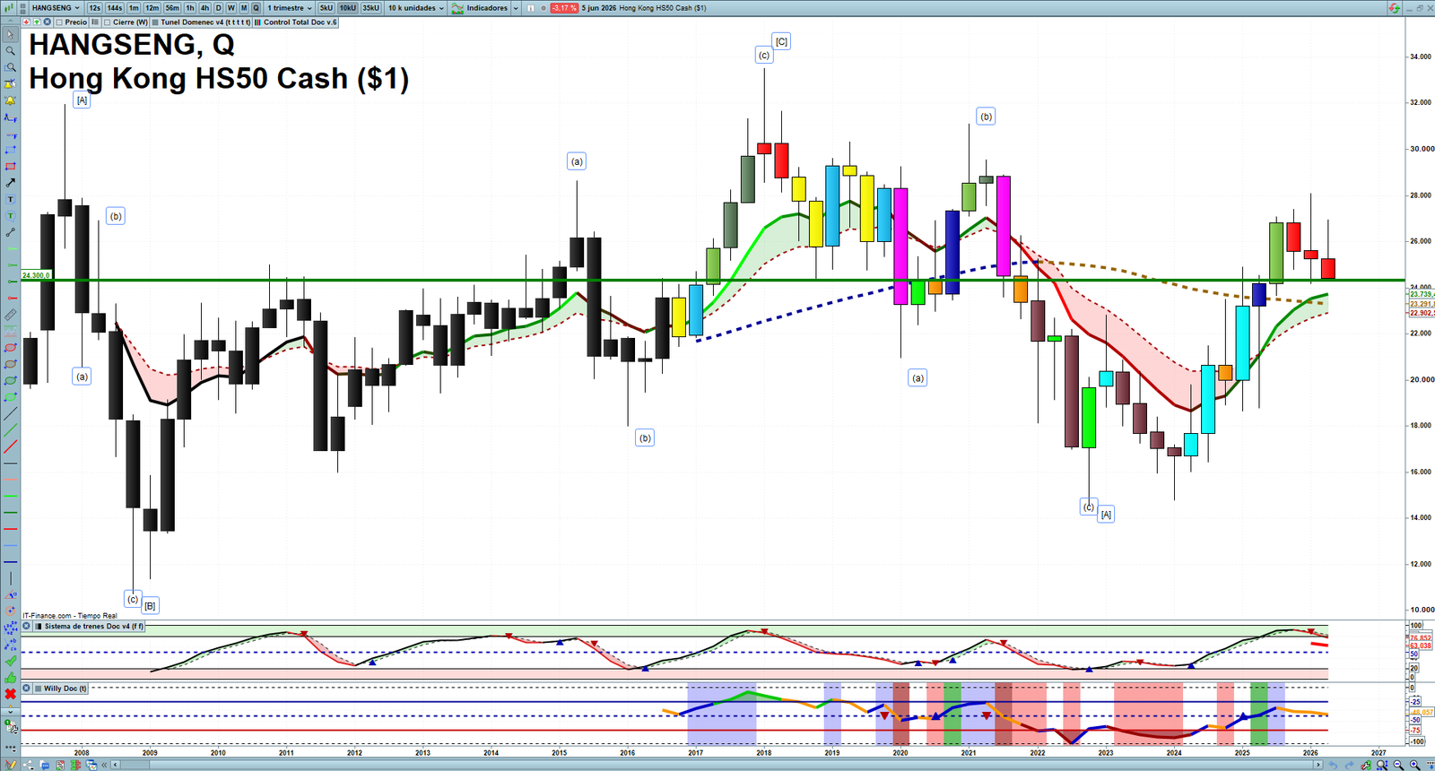
Task: Open the yellow alerts bell tool
Action: click(11, 100)
